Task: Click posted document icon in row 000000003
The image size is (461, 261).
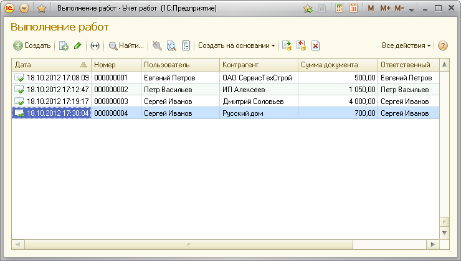Action: [19, 101]
